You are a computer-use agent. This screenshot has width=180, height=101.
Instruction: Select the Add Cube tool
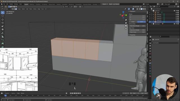[x=3, y=40]
